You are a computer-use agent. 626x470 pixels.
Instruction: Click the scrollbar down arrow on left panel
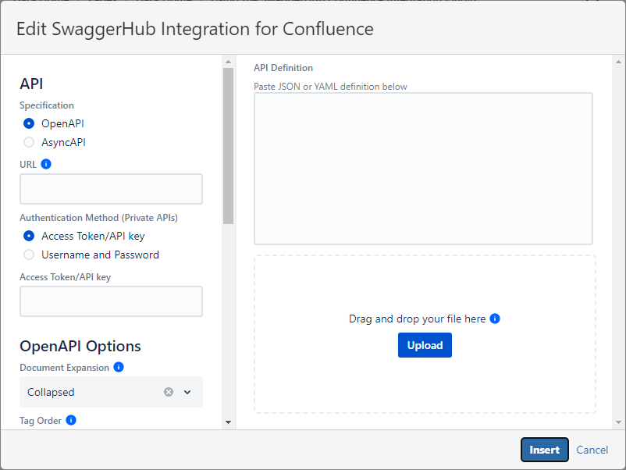pyautogui.click(x=228, y=422)
